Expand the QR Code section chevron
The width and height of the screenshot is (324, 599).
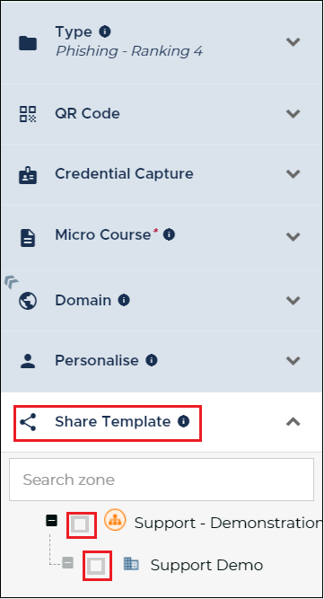point(293,113)
